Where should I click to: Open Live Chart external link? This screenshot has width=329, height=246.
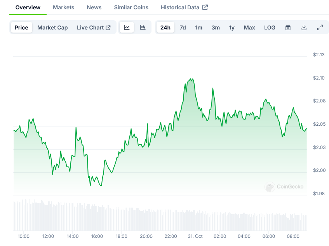click(94, 28)
